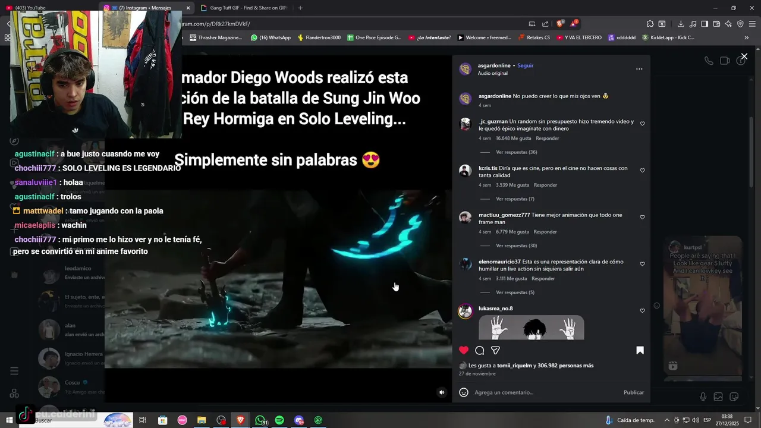Share the post with the paper plane icon
Viewport: 761px width, 428px height.
coord(495,350)
